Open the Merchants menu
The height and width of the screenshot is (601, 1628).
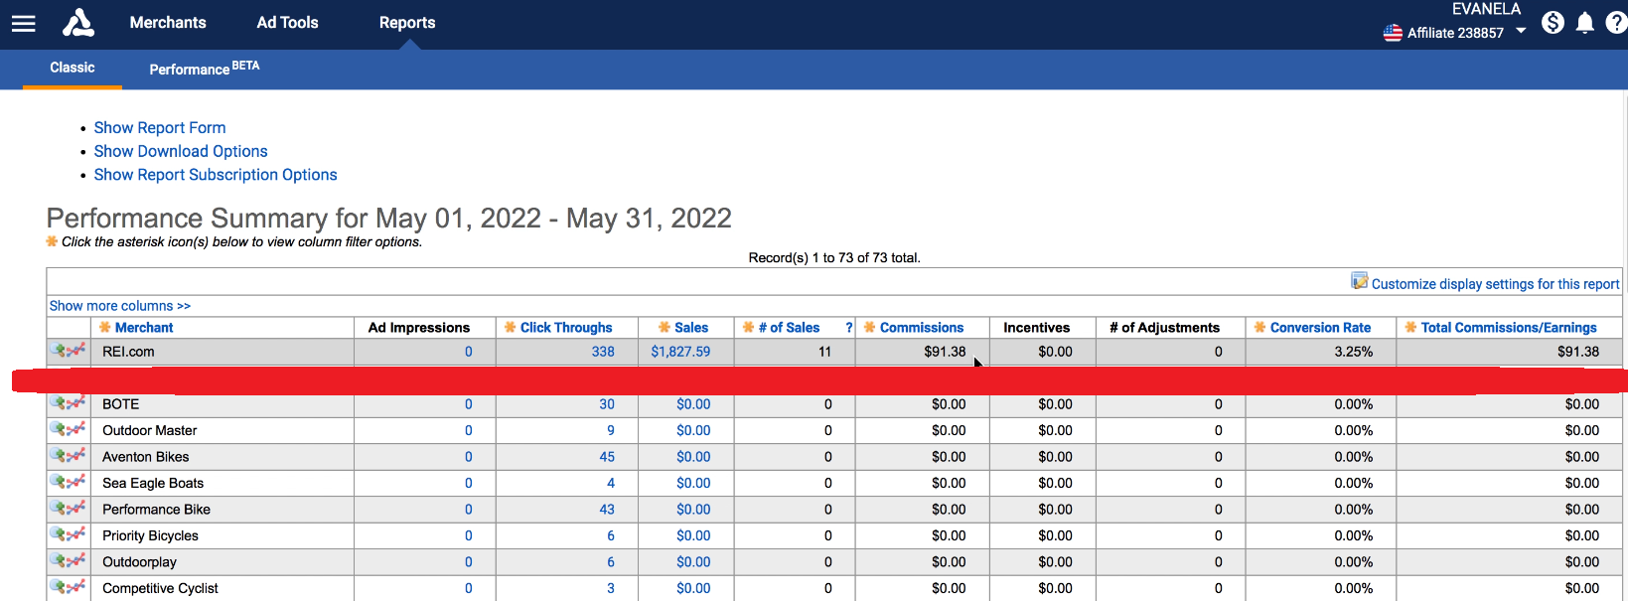[168, 23]
